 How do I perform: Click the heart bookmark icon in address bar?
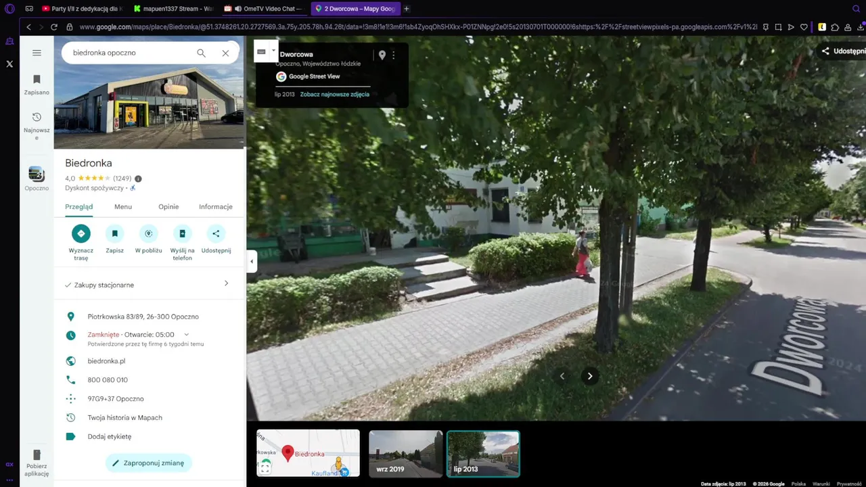coord(804,27)
